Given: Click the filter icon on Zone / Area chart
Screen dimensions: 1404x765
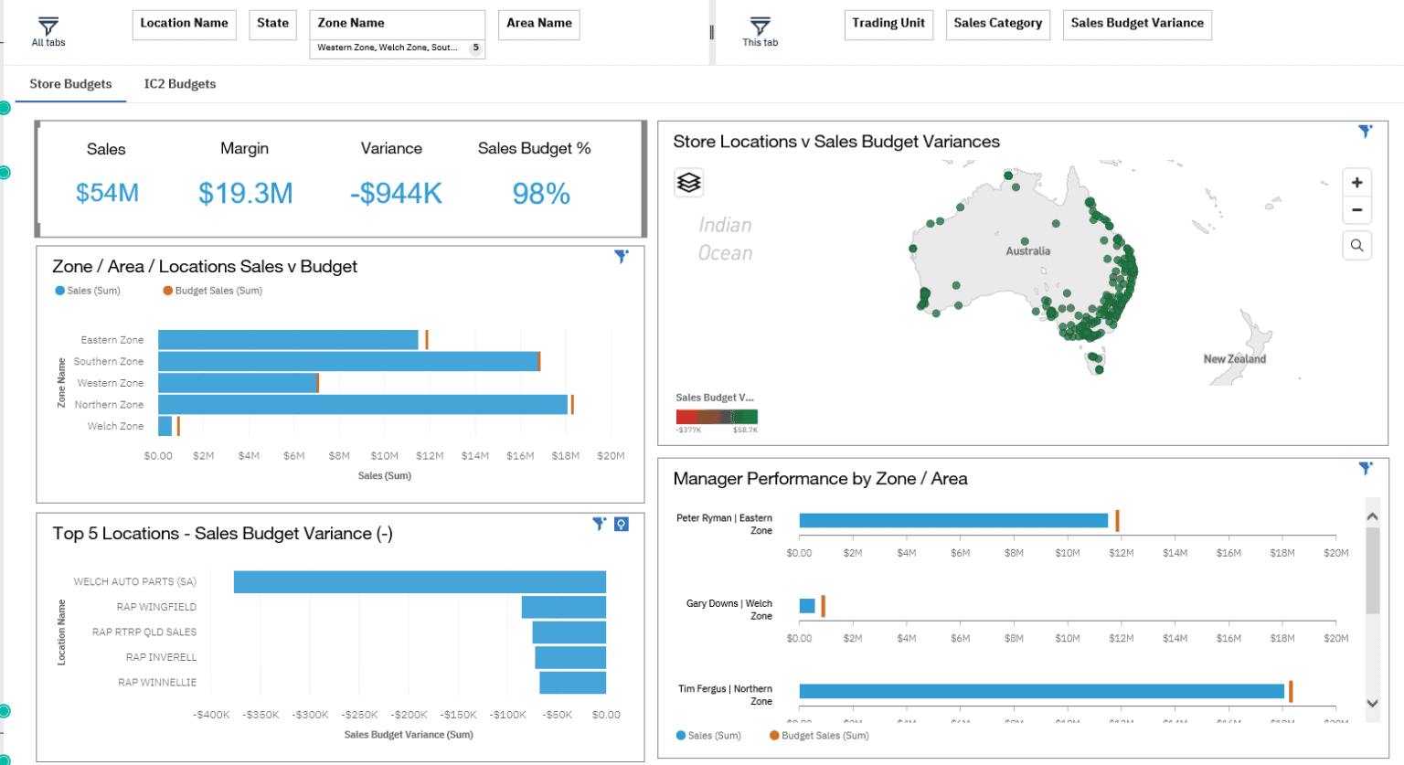Looking at the screenshot, I should click(x=622, y=257).
